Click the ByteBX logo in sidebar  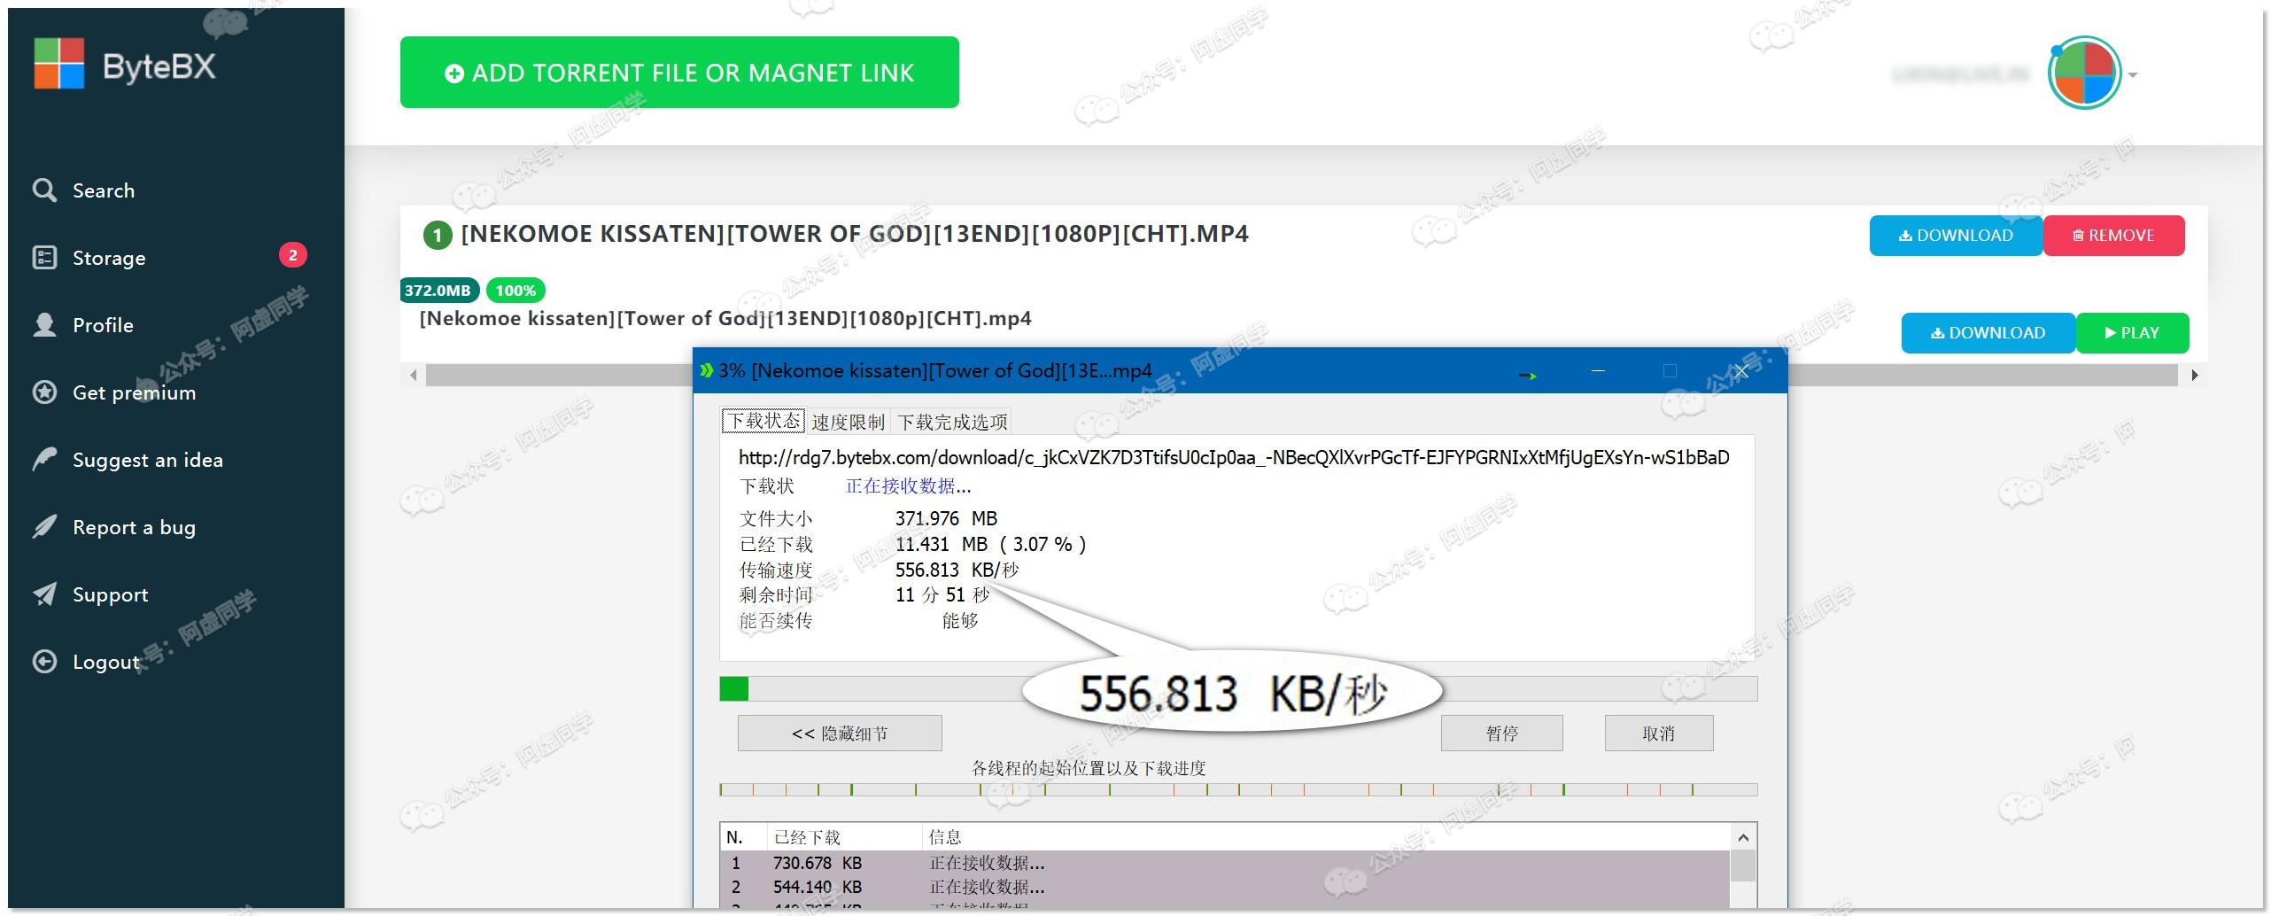tap(124, 65)
